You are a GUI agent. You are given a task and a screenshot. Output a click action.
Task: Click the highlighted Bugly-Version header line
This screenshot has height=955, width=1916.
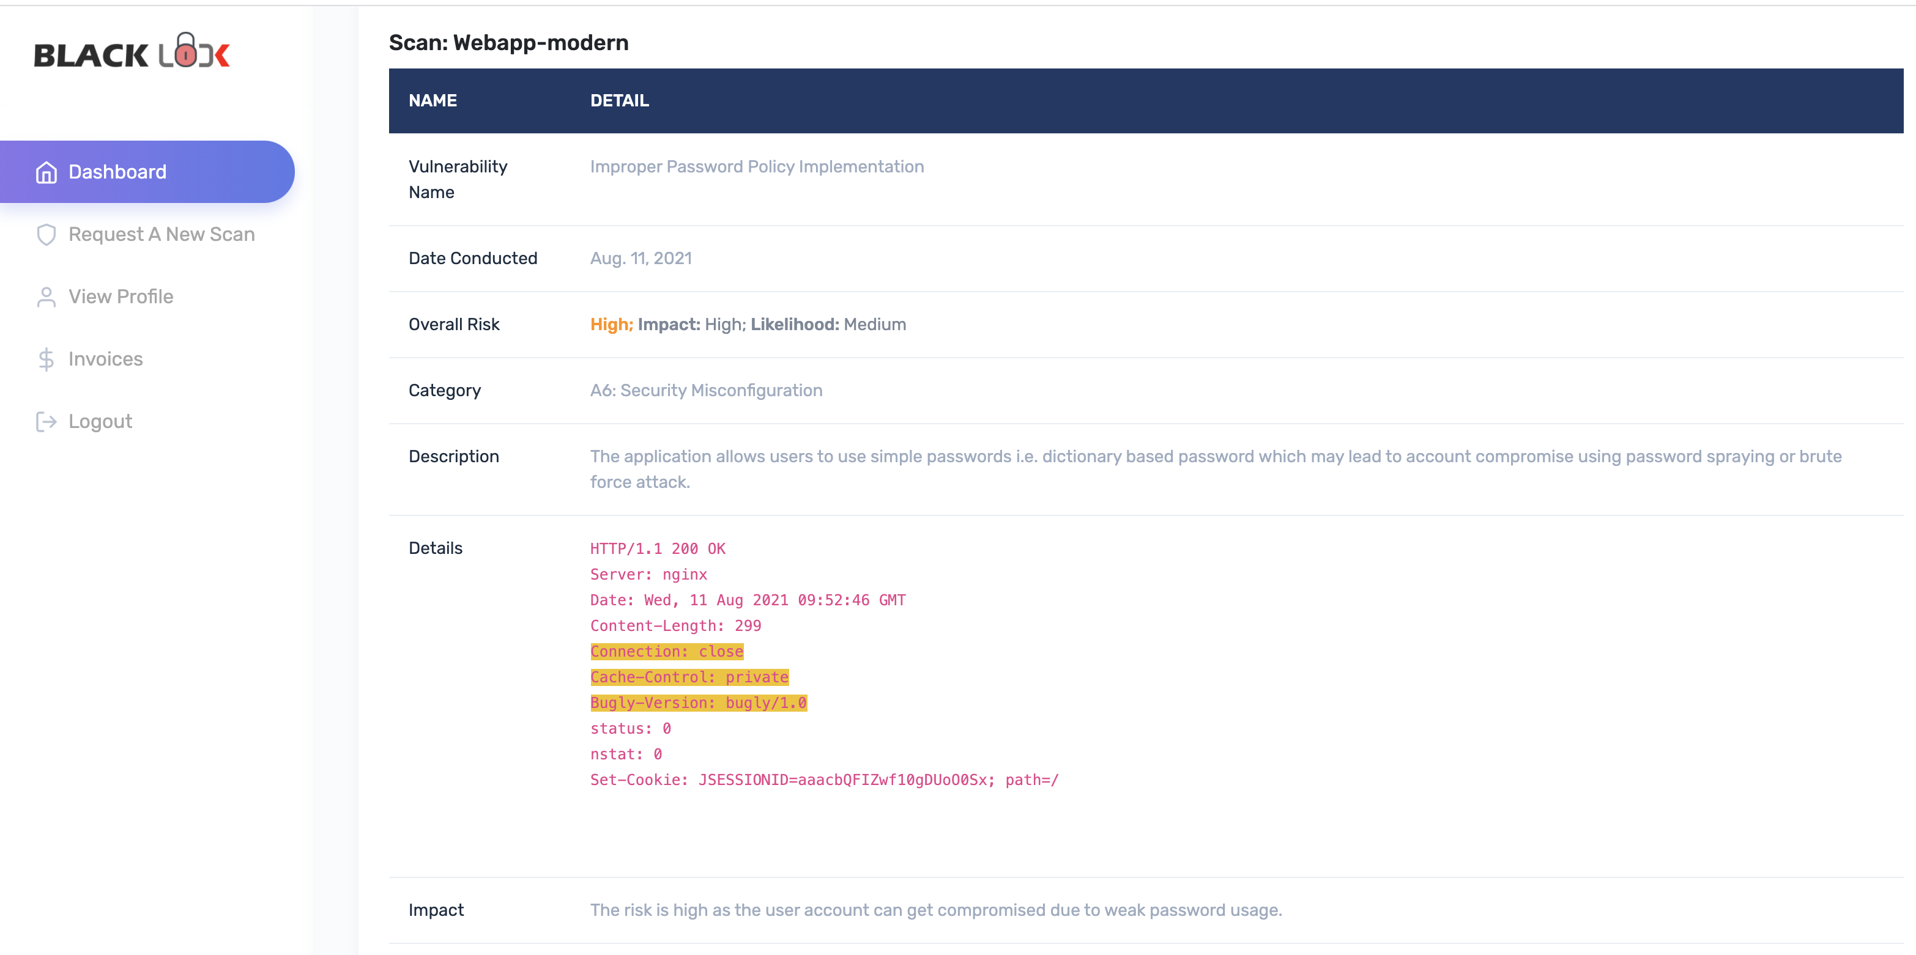[x=699, y=702]
